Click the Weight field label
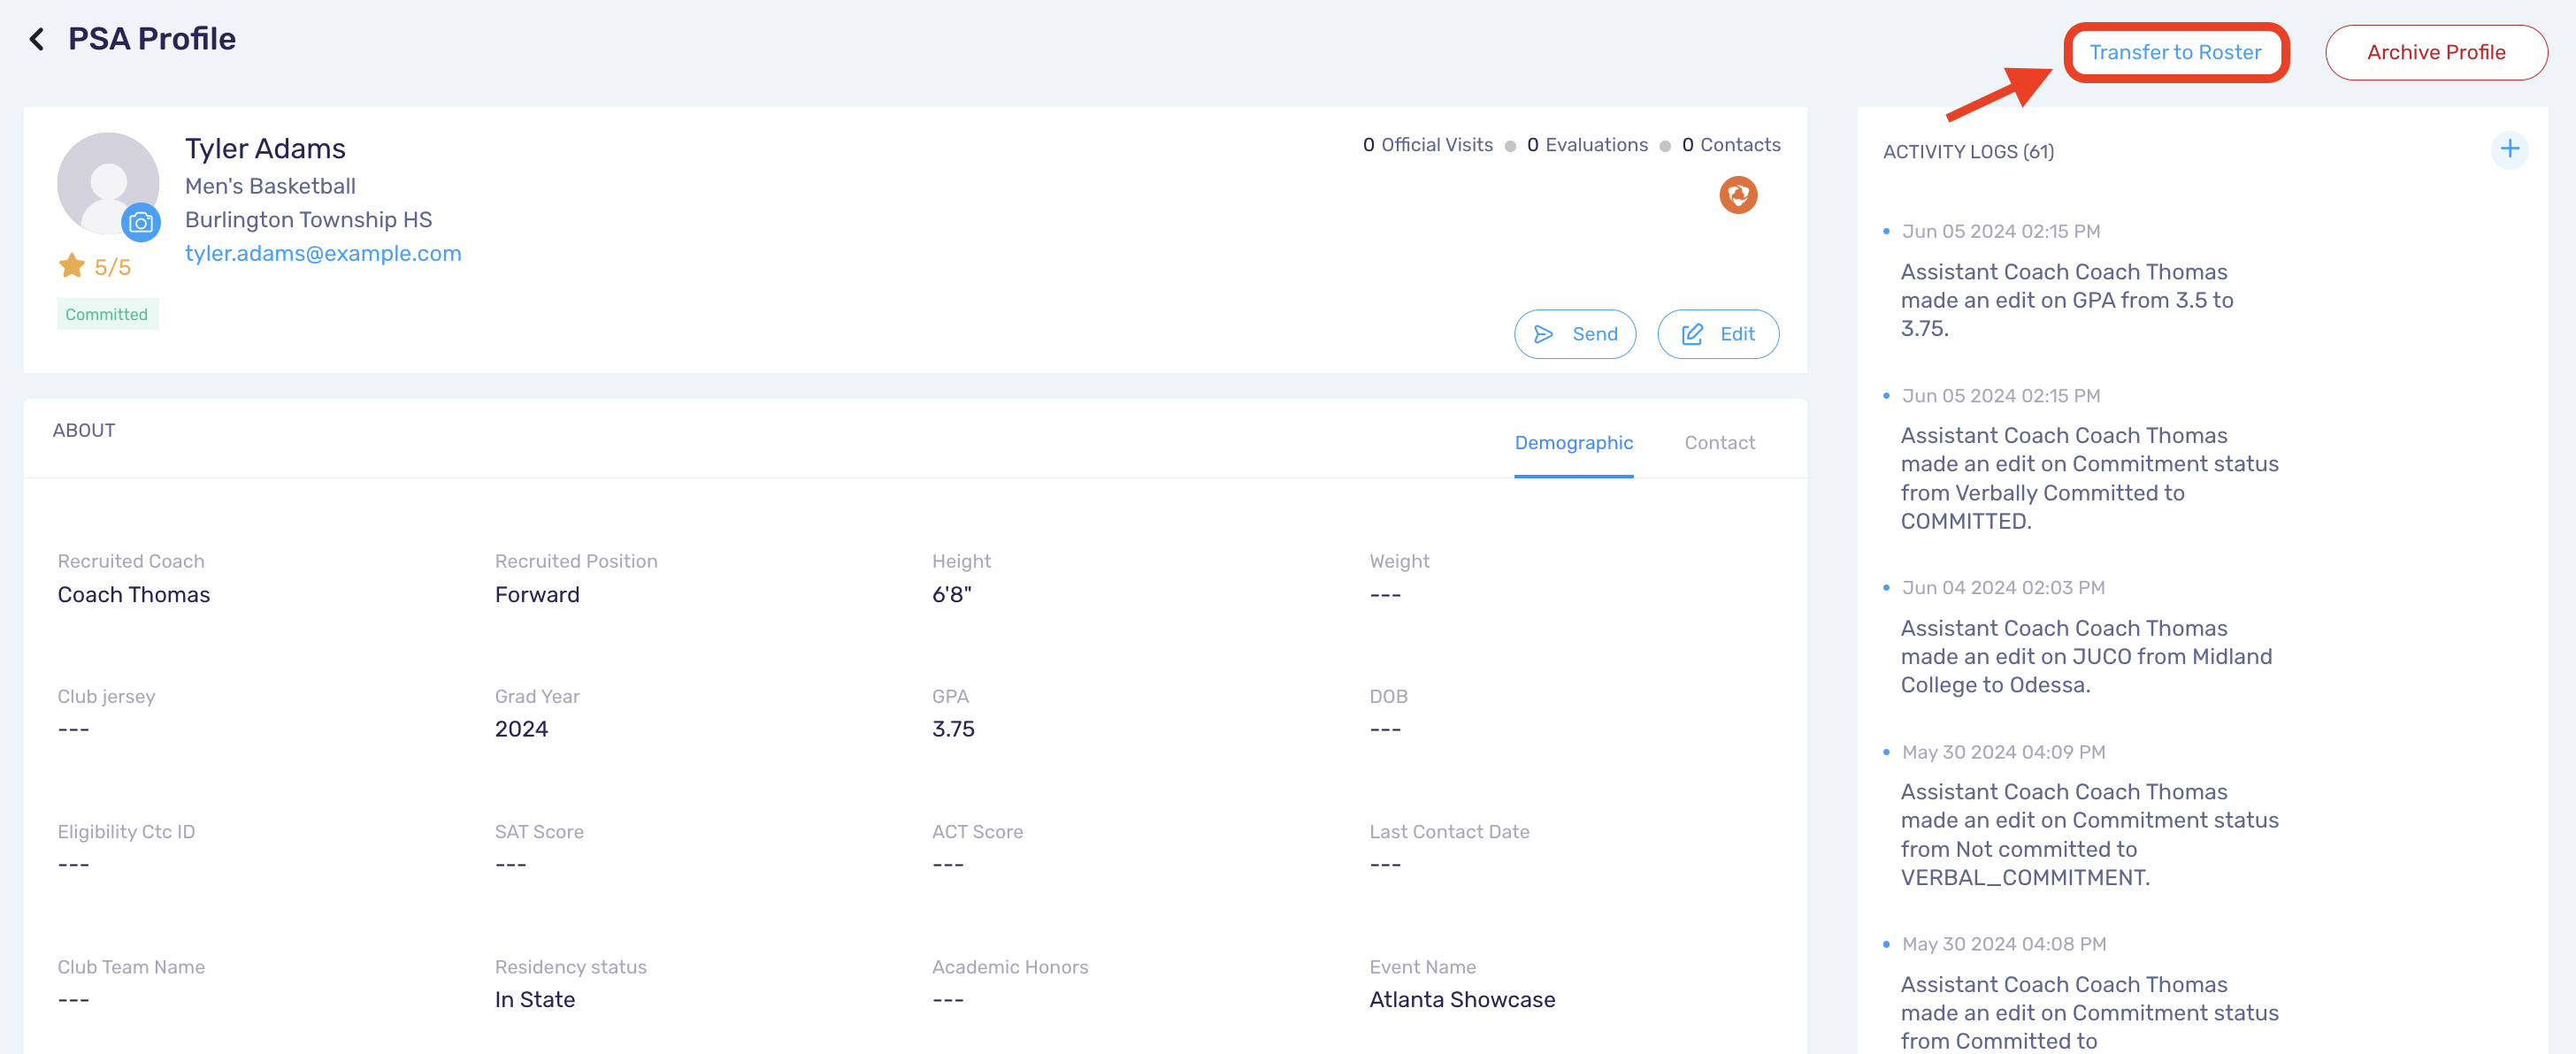This screenshot has width=2576, height=1054. 1399,562
